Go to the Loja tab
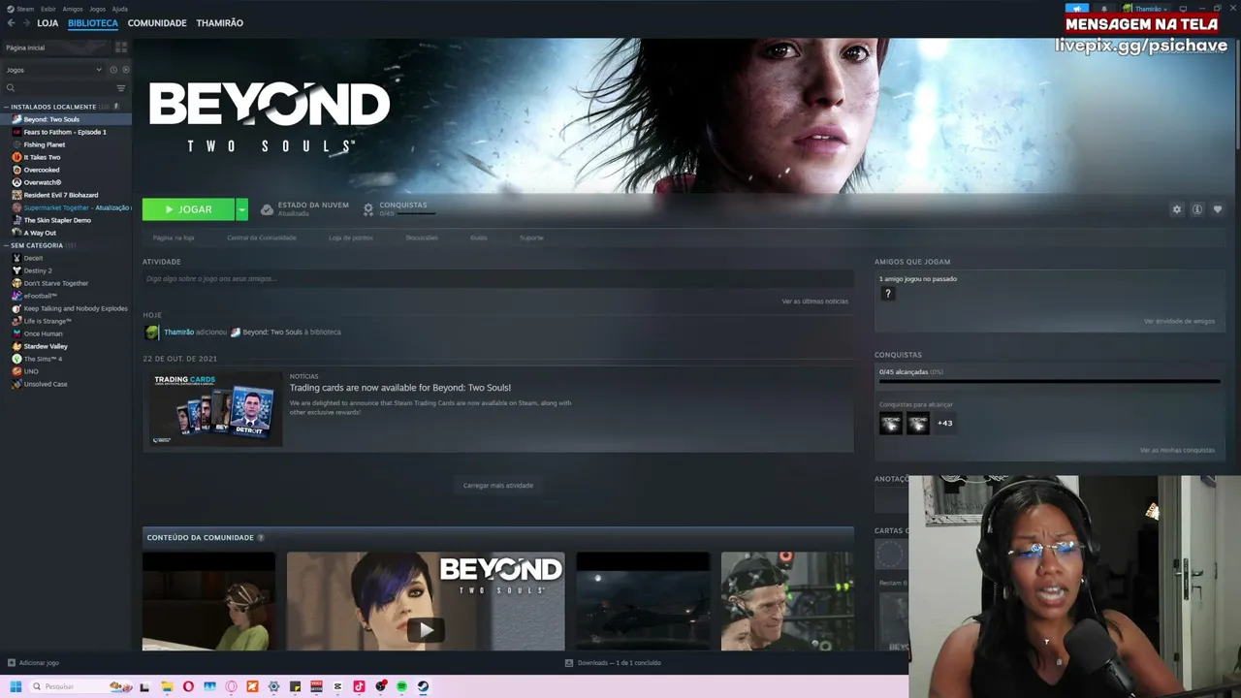 pos(48,22)
